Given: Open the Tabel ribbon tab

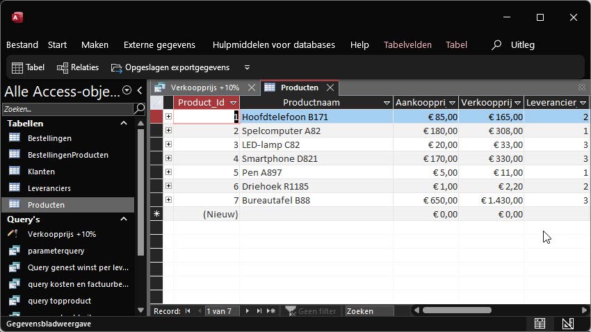Looking at the screenshot, I should tap(456, 44).
